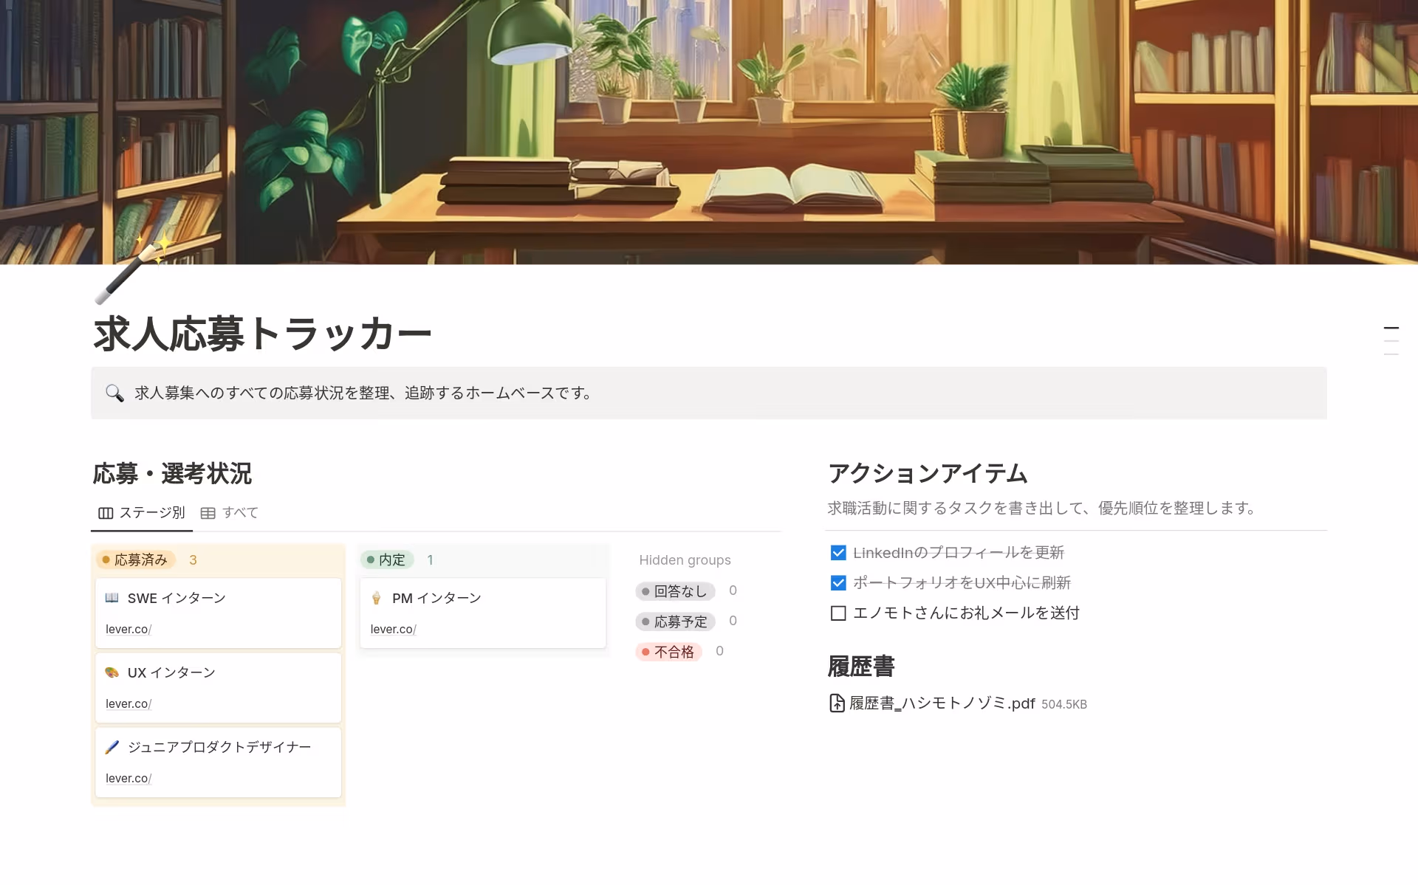This screenshot has width=1418, height=885.
Task: Click the bento icon on UX インターン card
Action: click(x=112, y=672)
